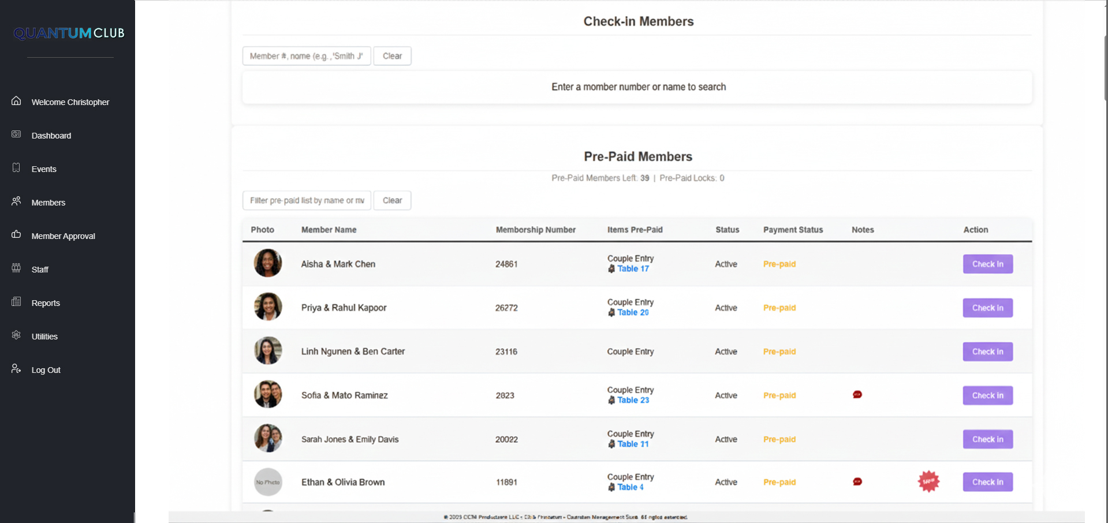Click the Events bookmark icon

(16, 168)
